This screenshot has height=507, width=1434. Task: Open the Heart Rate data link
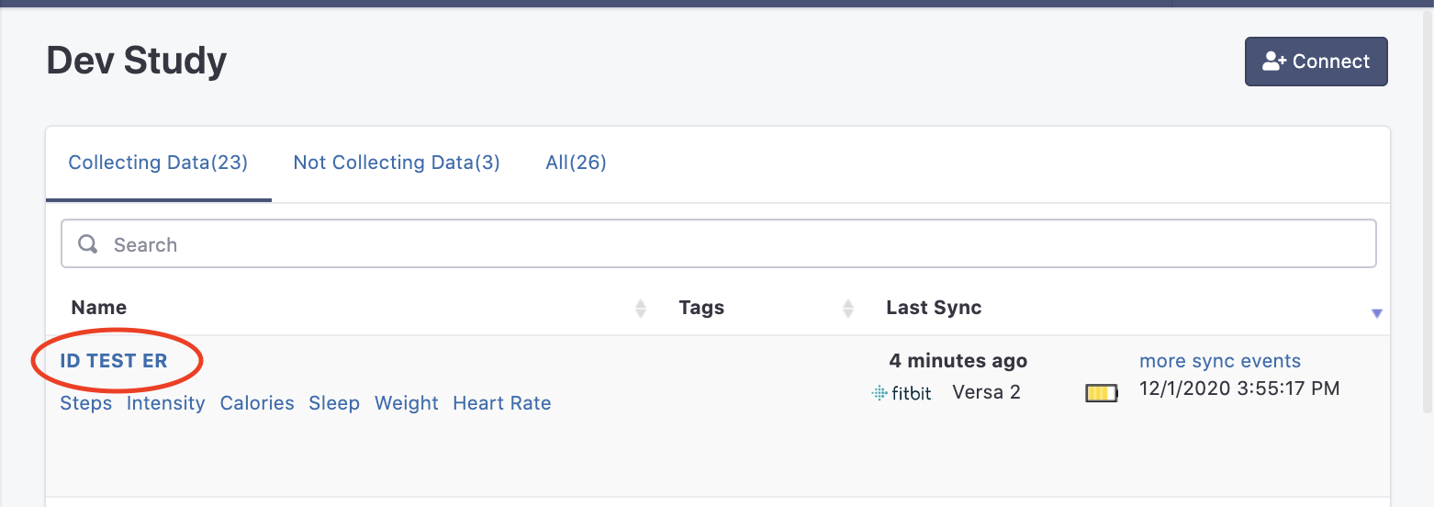pos(502,403)
